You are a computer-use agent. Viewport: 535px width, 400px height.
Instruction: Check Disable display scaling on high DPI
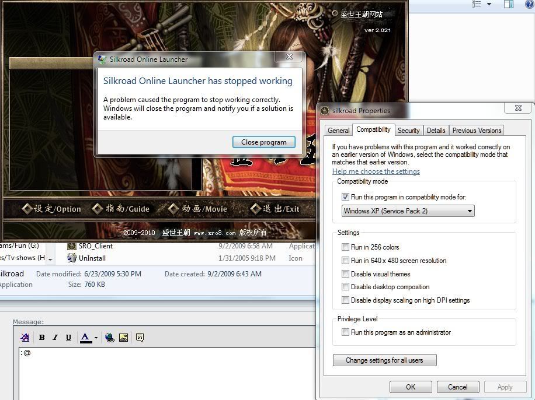pos(345,300)
